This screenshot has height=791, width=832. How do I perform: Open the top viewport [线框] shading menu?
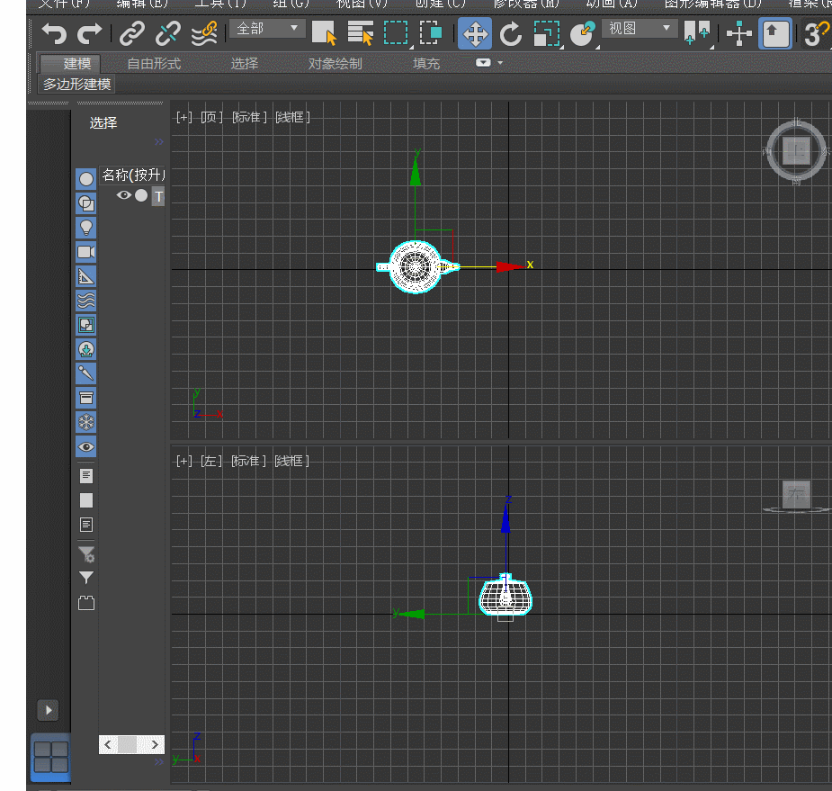click(292, 117)
